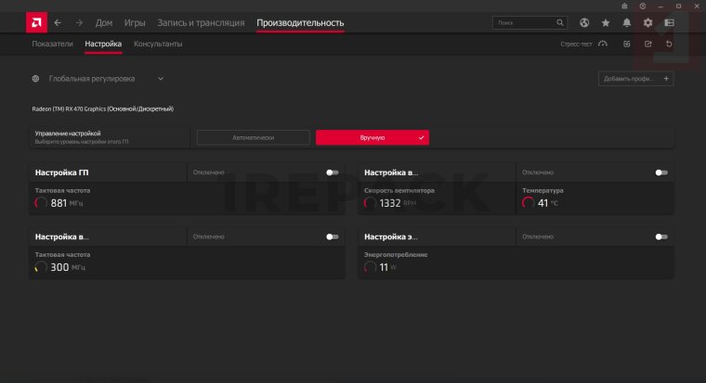Select Автоматически tuning mode
The width and height of the screenshot is (706, 383).
[x=253, y=137]
